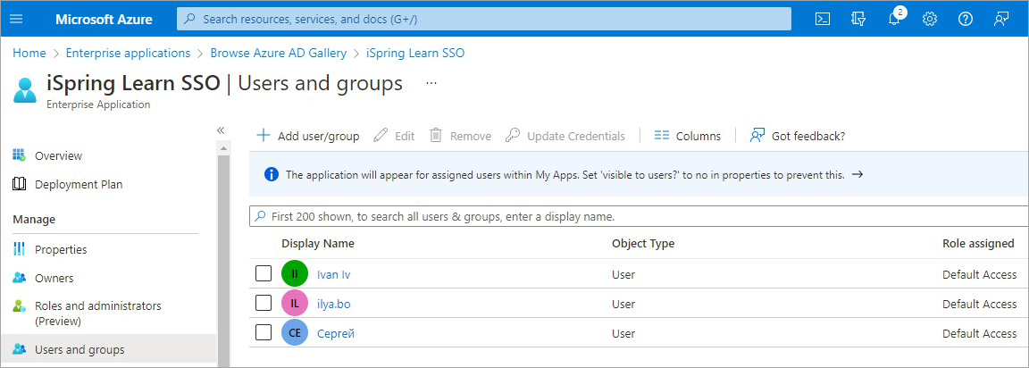1029x368 pixels.
Task: Click the Overview icon in sidebar
Action: pyautogui.click(x=19, y=155)
